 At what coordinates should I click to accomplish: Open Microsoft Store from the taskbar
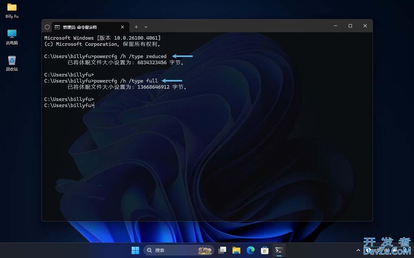(x=265, y=250)
